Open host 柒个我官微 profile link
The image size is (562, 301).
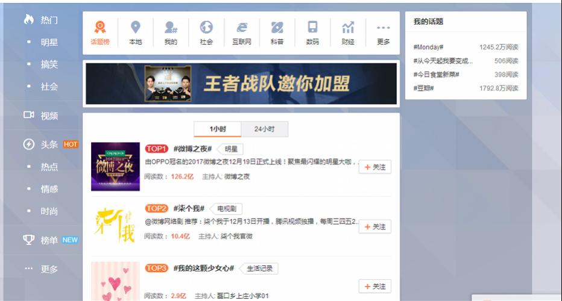tap(236, 236)
